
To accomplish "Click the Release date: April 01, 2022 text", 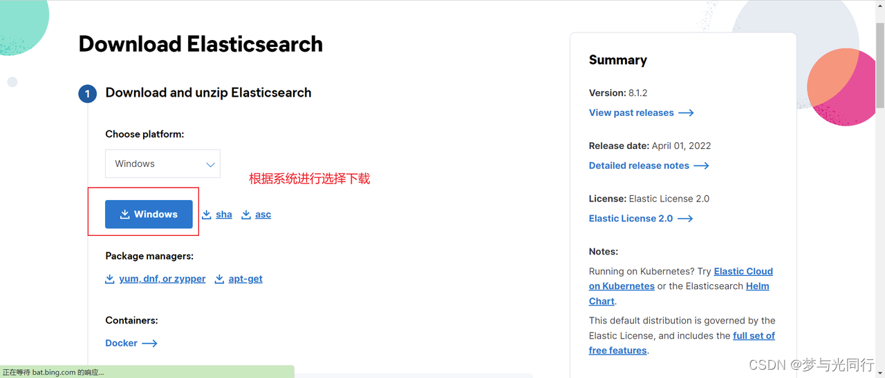I will [650, 146].
